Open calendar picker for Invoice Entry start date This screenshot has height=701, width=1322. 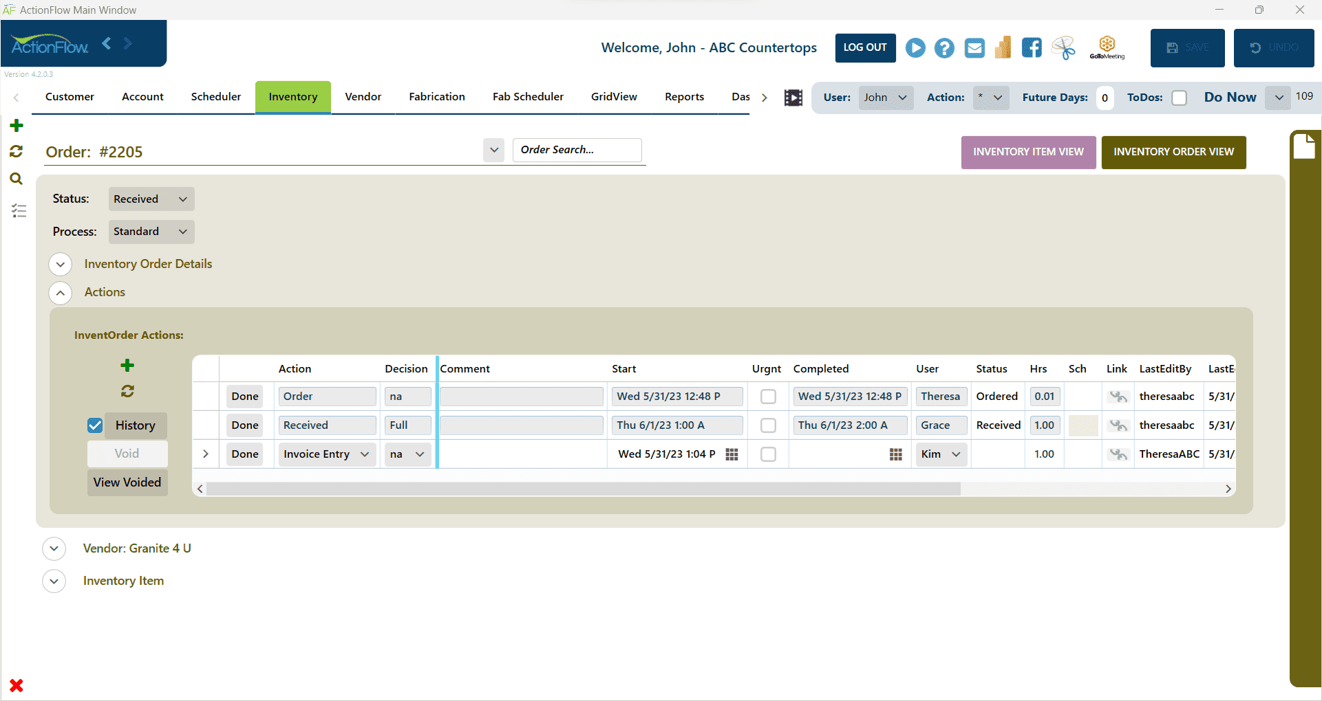click(x=732, y=454)
